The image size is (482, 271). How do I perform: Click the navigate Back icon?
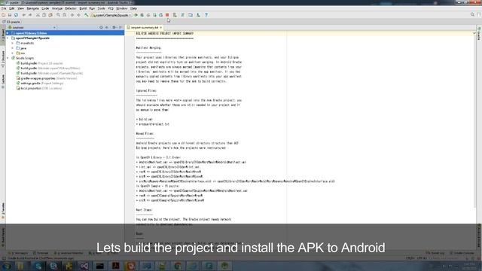pos(72,15)
